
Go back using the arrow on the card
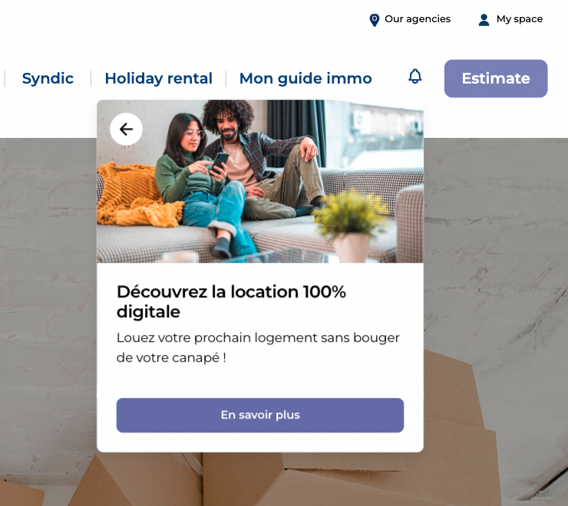126,130
